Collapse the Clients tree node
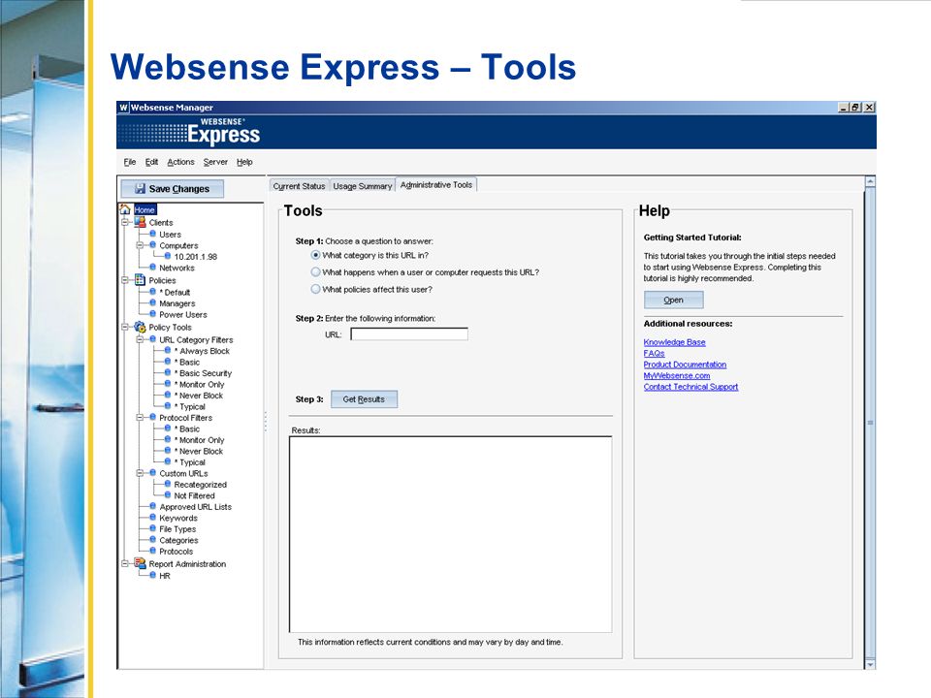Image resolution: width=931 pixels, height=698 pixels. (x=125, y=223)
